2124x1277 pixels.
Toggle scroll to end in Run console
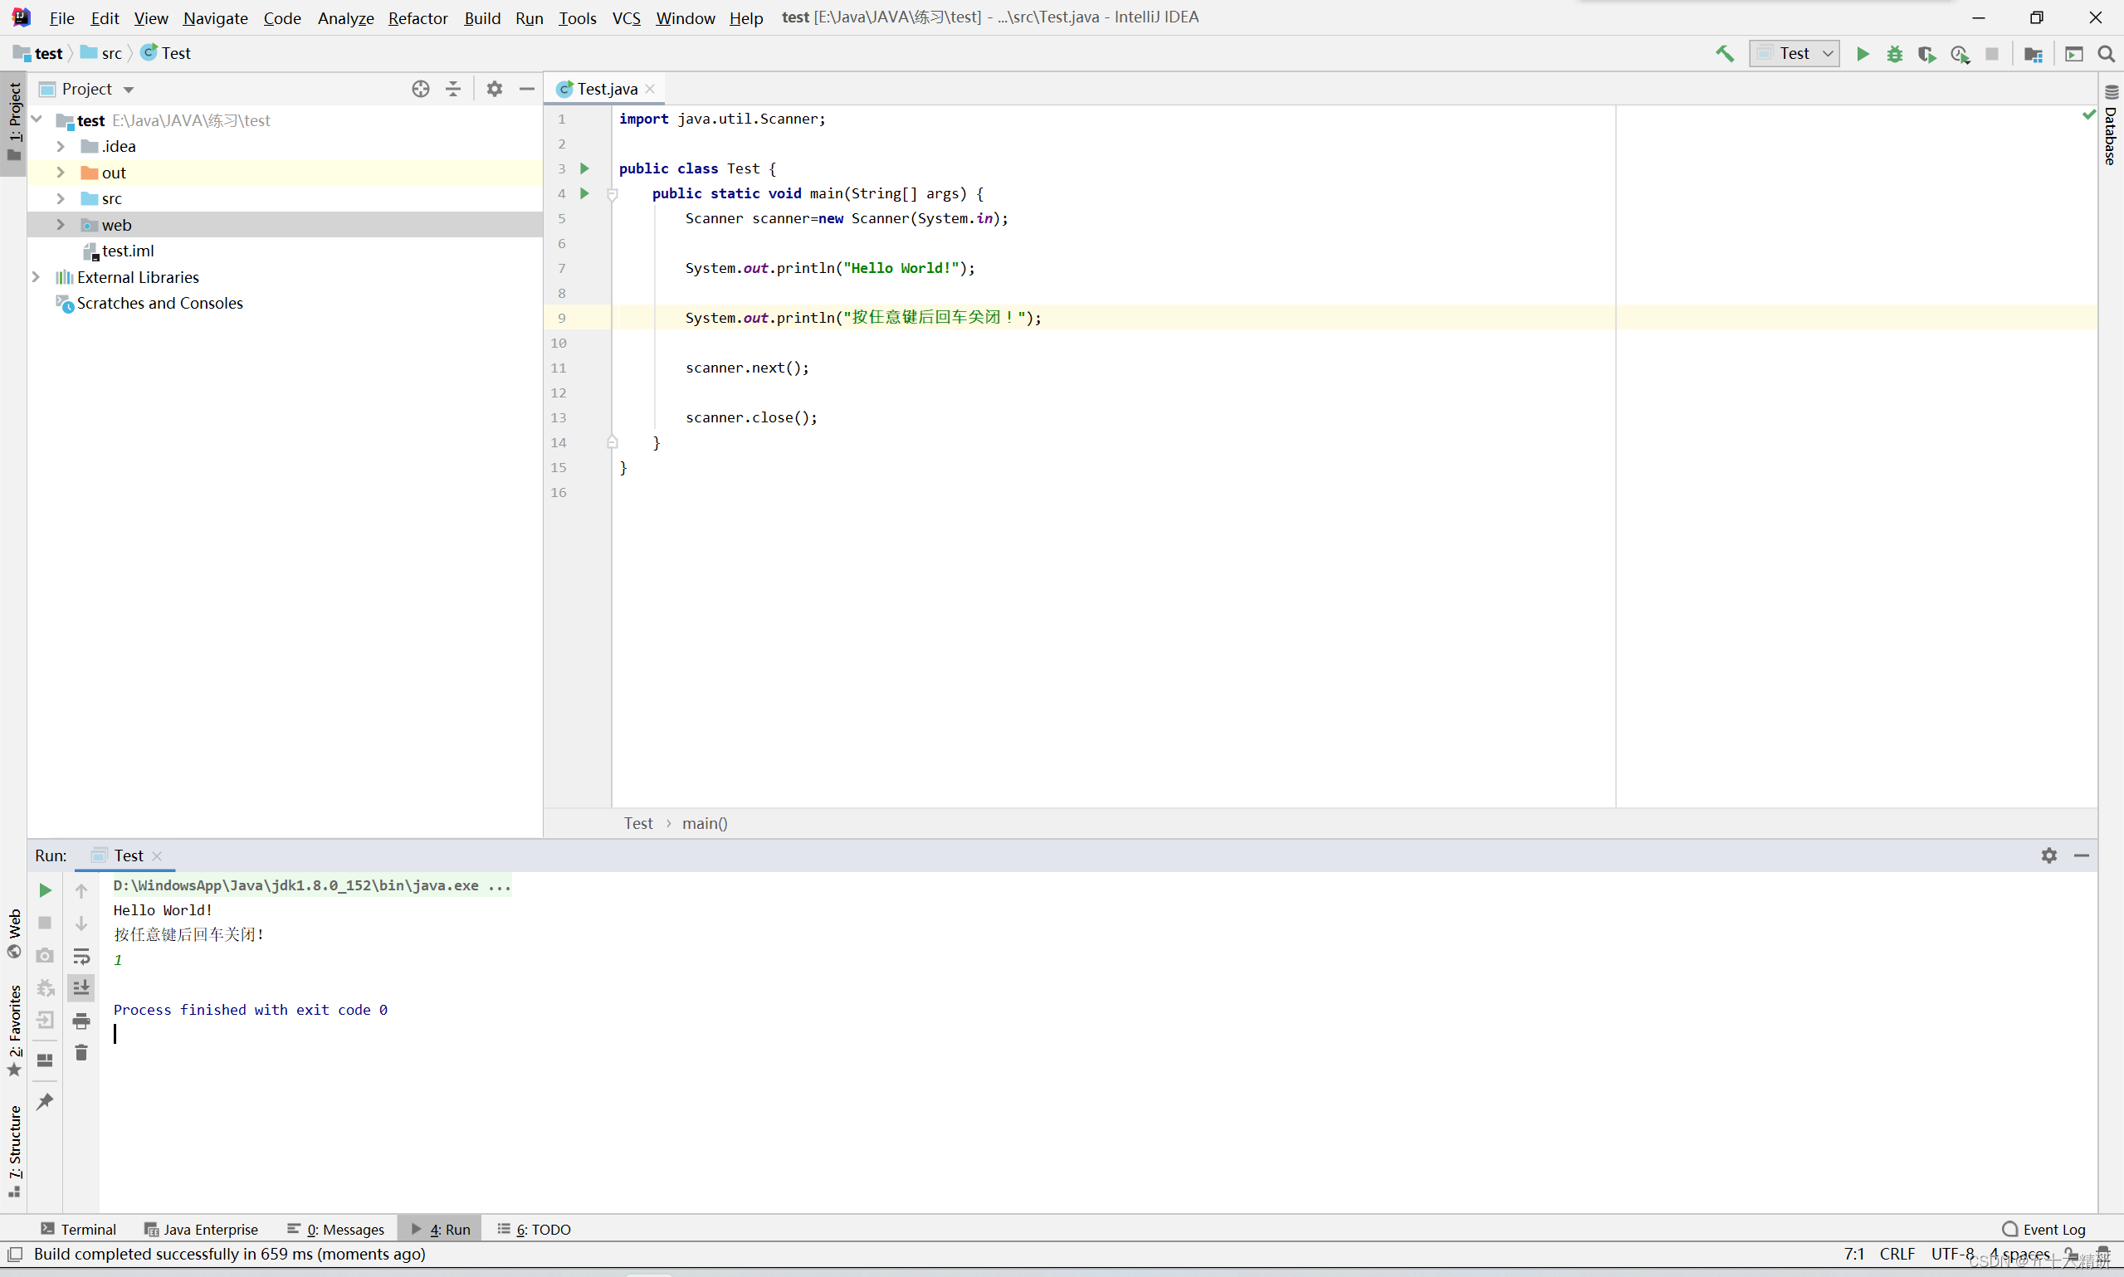point(81,988)
